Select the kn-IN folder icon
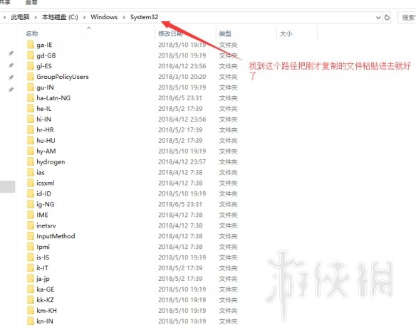This screenshot has height=330, width=416. pyautogui.click(x=31, y=321)
